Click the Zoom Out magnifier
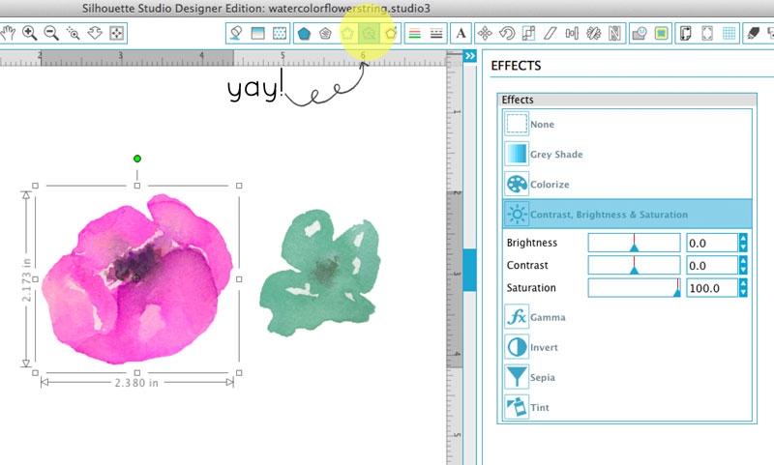Screen dimensions: 774x465 [x=51, y=33]
